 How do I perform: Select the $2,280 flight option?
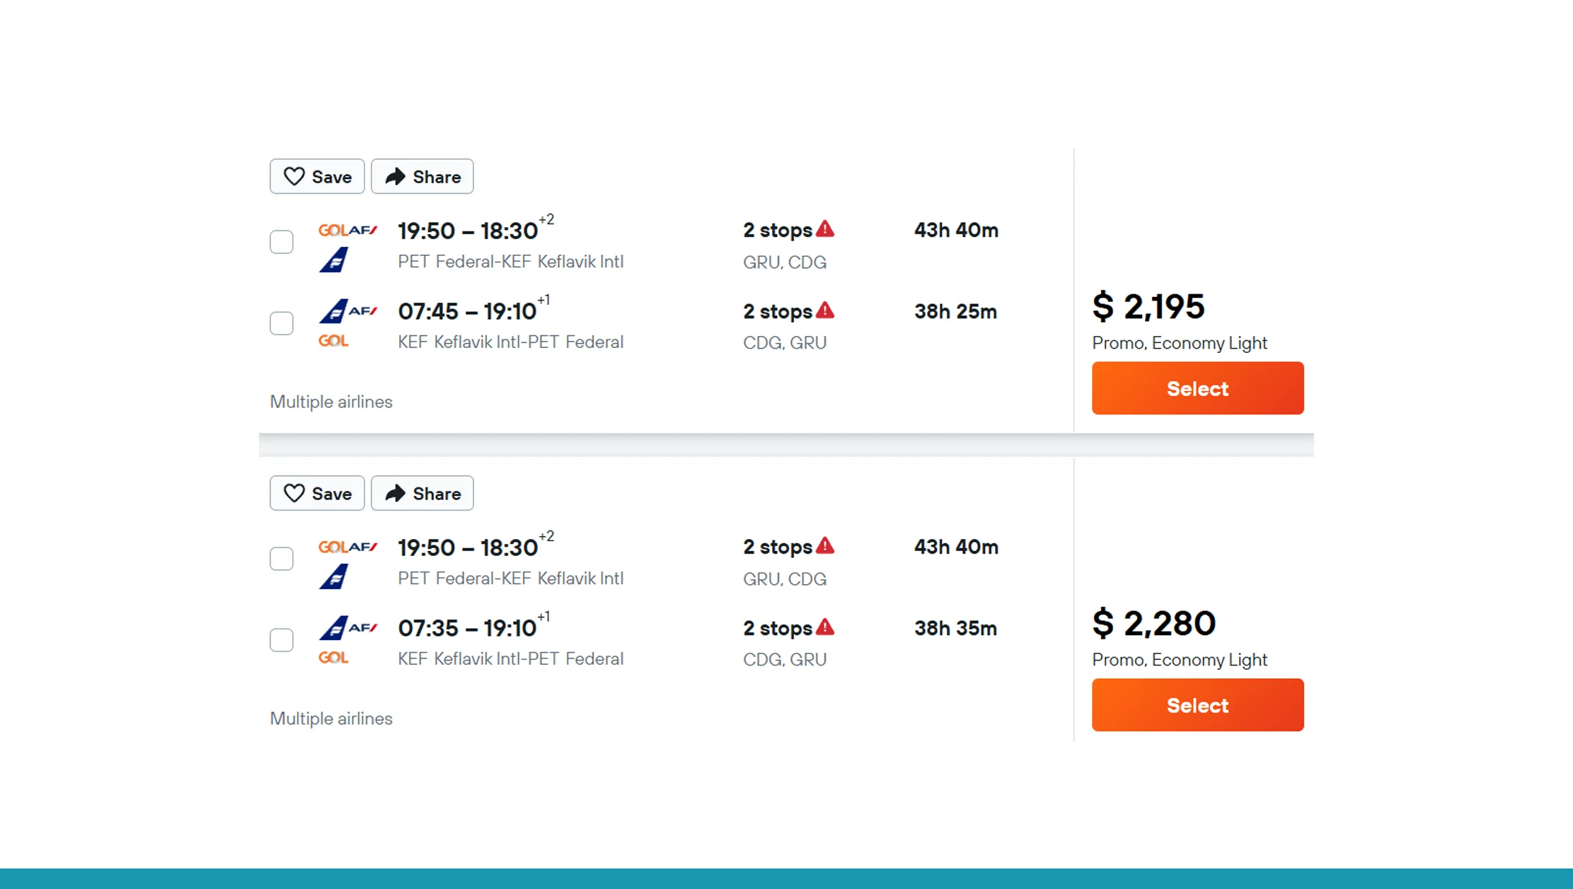coord(1197,704)
